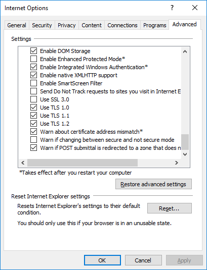
Task: Click the settings list scroll up arrow
Action: click(x=185, y=51)
